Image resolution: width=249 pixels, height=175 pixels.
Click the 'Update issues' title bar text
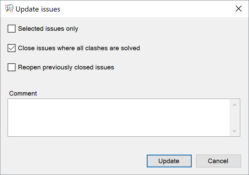[38, 9]
